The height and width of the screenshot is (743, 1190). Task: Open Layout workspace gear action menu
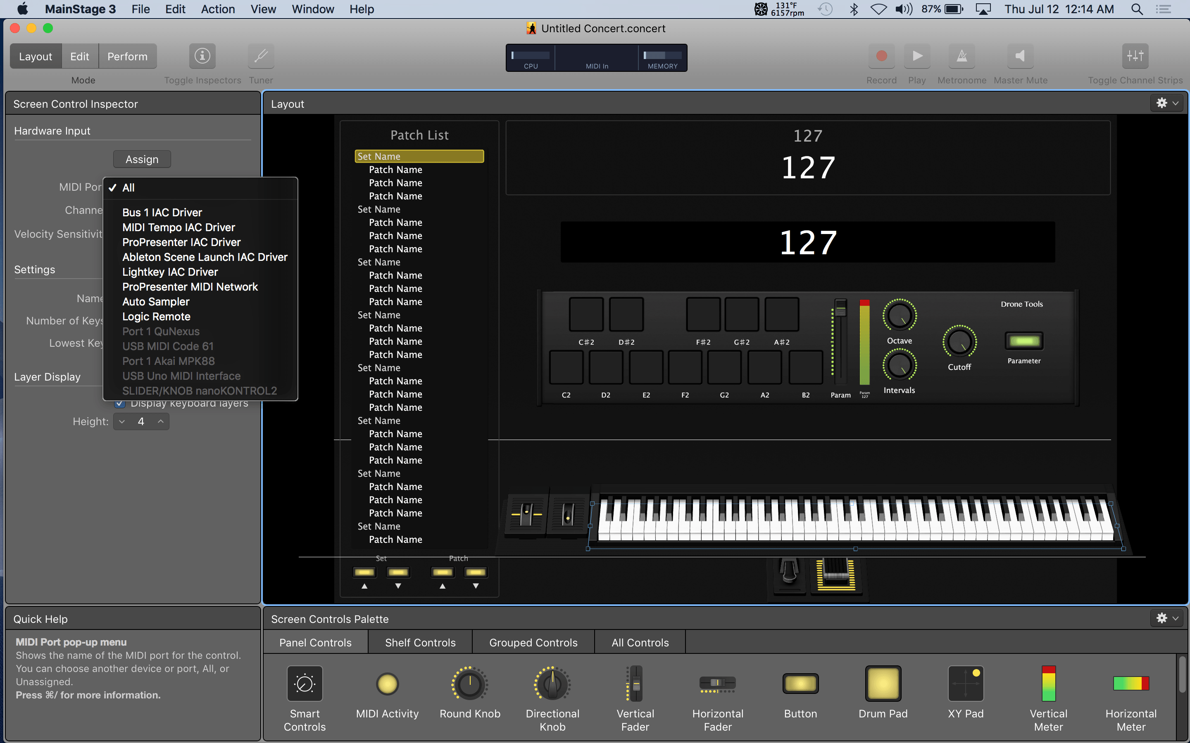[1166, 103]
